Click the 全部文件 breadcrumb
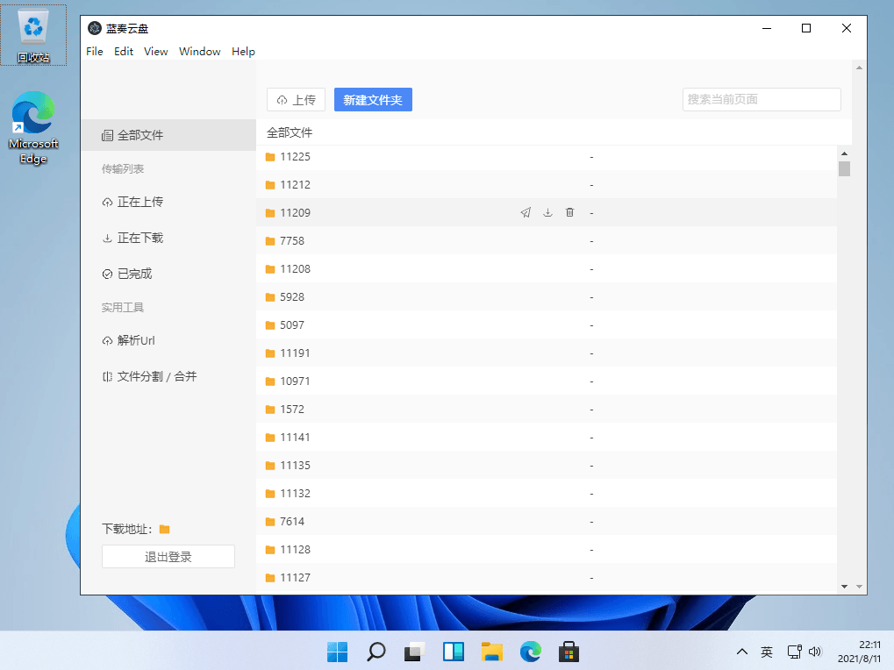The image size is (894, 670). pyautogui.click(x=290, y=132)
